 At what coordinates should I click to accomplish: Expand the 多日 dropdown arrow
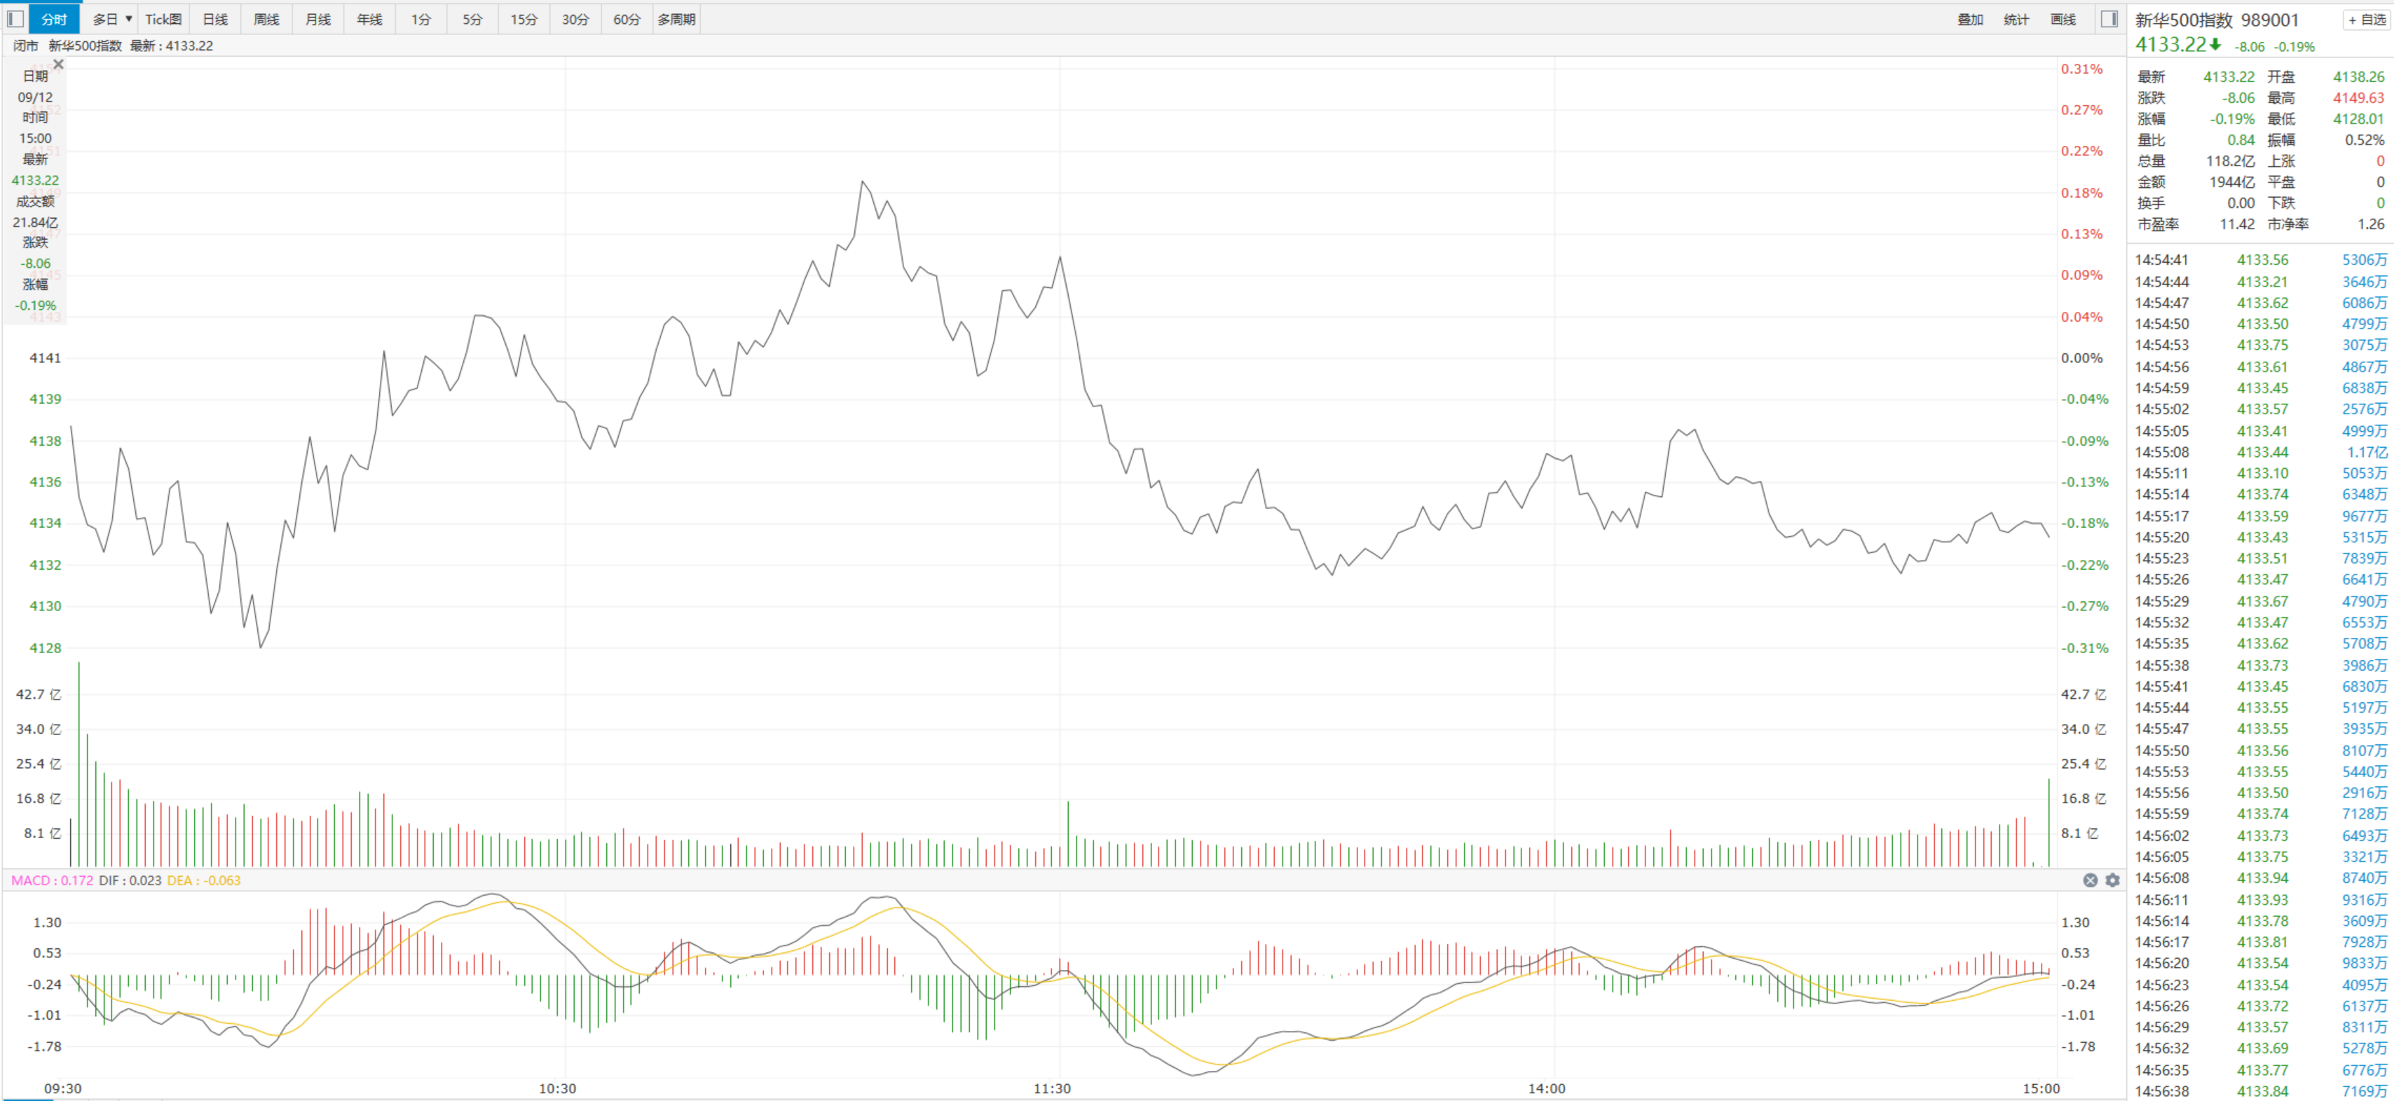point(129,20)
